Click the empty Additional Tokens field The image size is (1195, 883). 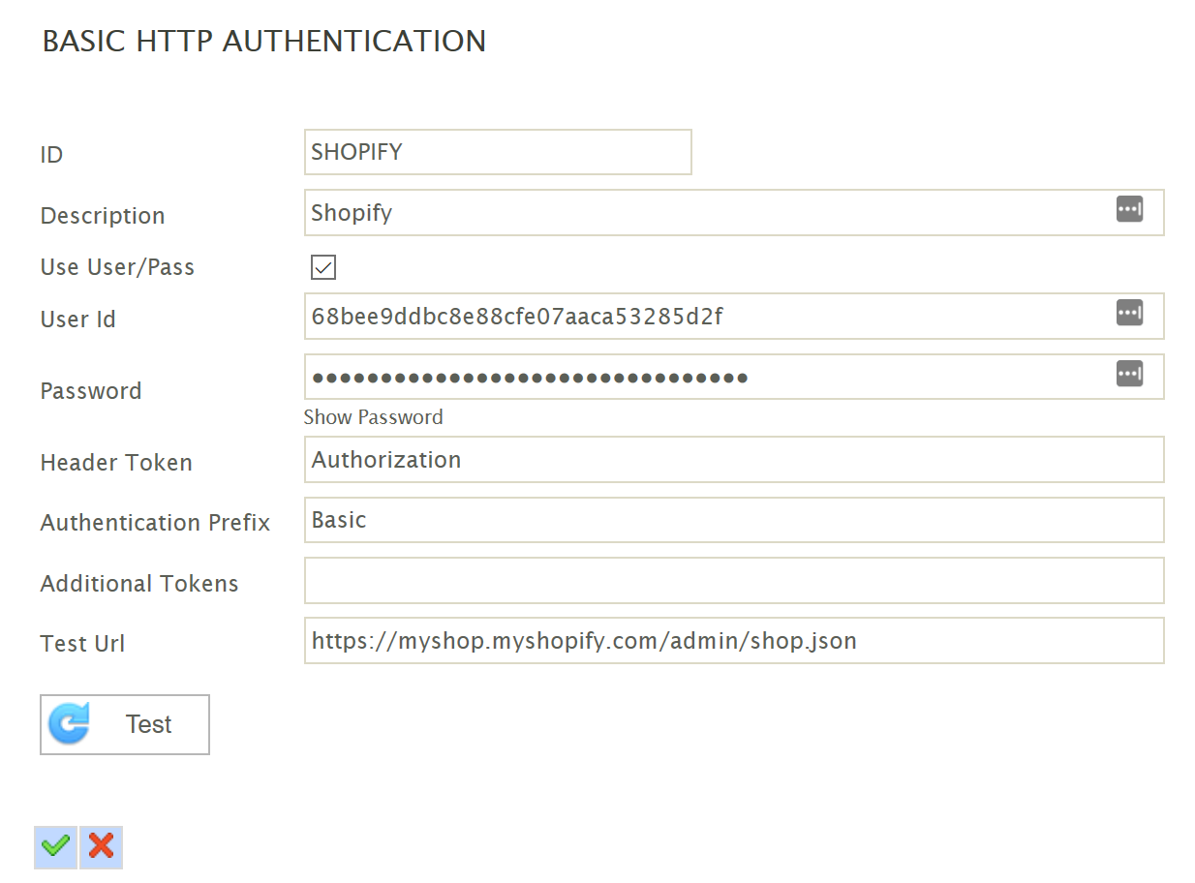[x=733, y=581]
